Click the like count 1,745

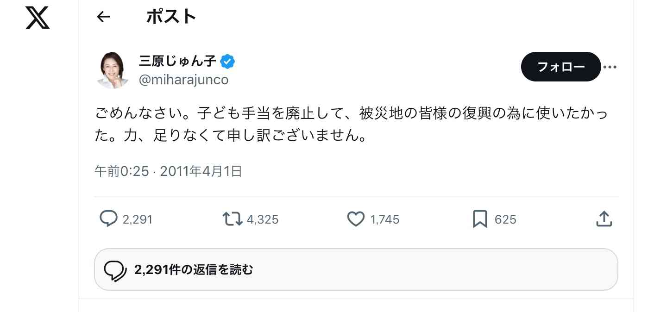pyautogui.click(x=385, y=219)
